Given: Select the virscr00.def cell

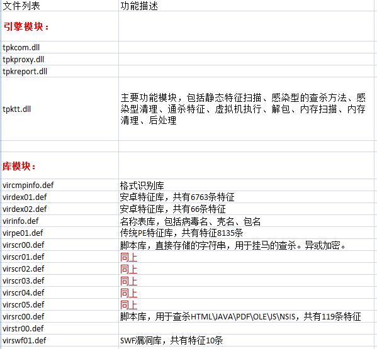Looking at the screenshot, I should pos(60,245).
